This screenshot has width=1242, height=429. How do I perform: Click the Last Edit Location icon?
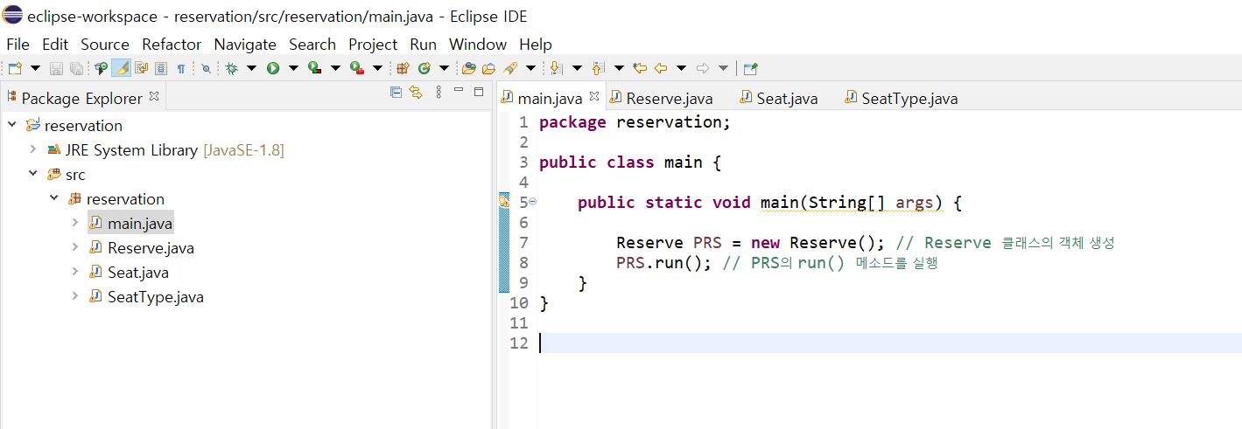click(x=640, y=68)
